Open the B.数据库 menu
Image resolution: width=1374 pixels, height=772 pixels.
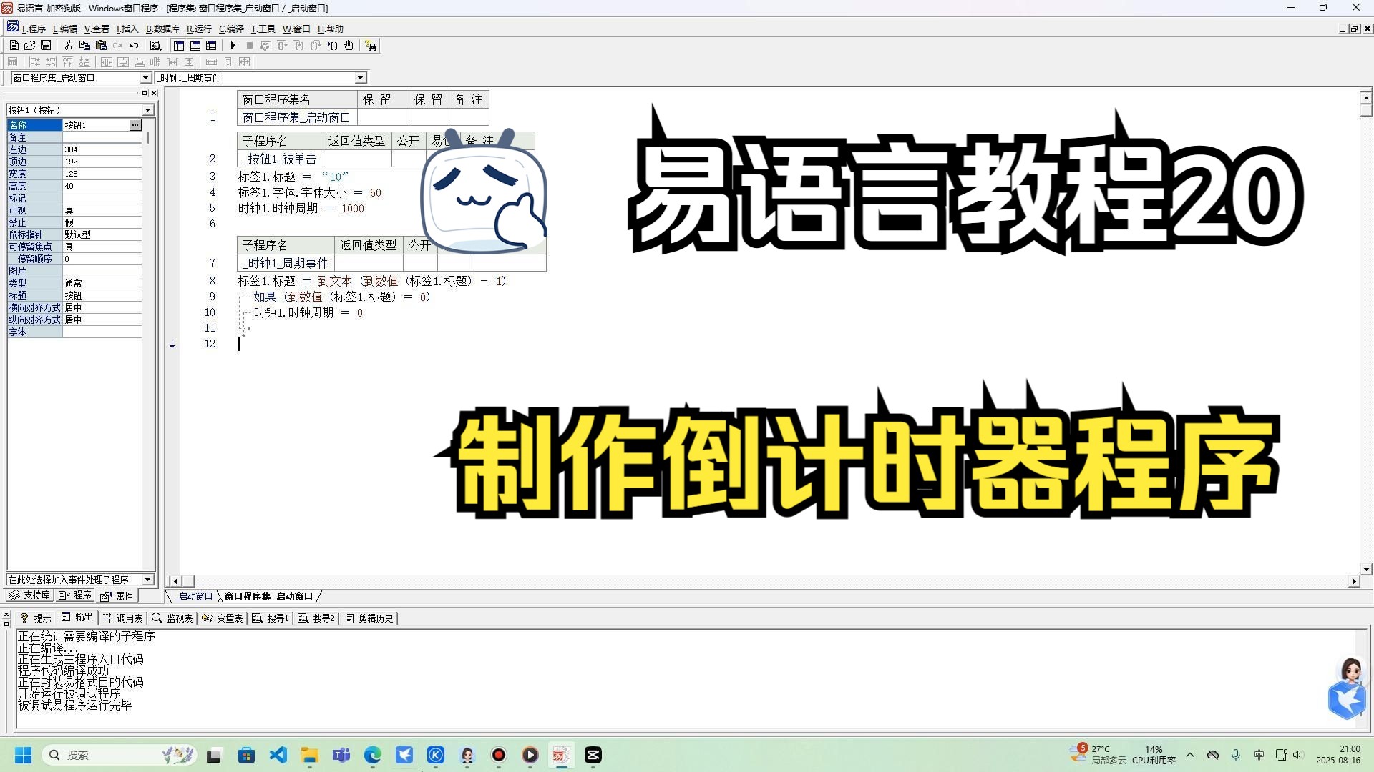click(x=162, y=29)
